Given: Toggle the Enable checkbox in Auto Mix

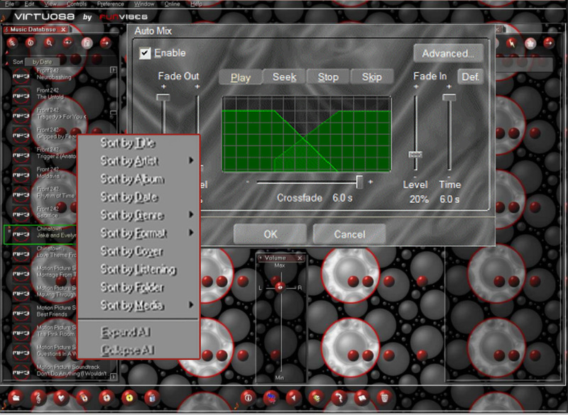Looking at the screenshot, I should click(x=146, y=53).
